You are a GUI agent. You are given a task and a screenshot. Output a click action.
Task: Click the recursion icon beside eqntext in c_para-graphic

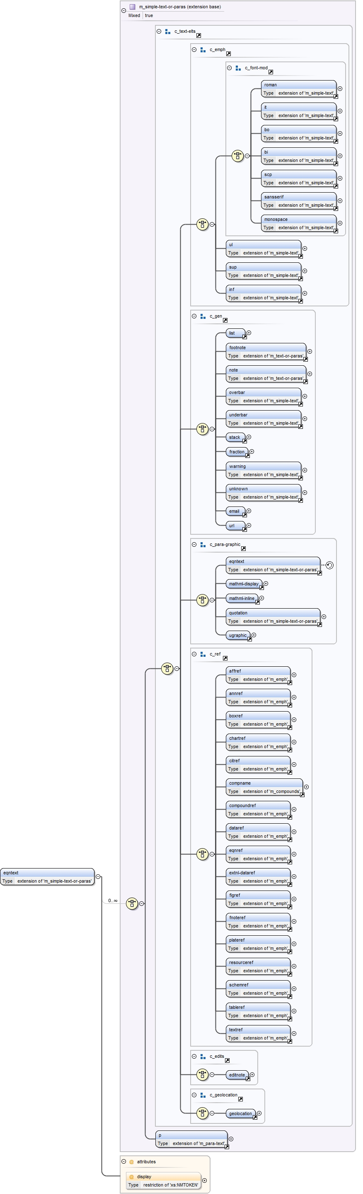click(x=329, y=565)
